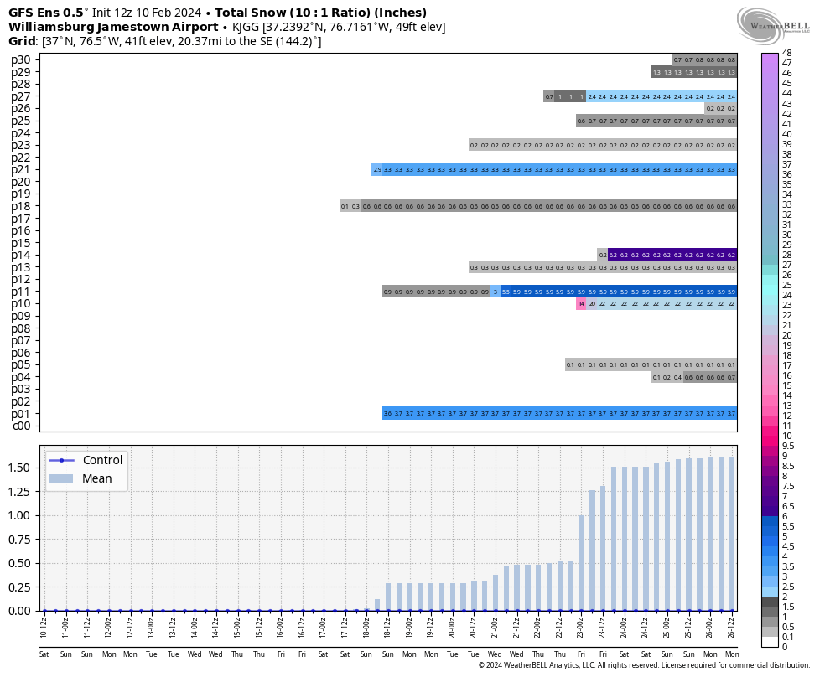Select the pink 14 cell in row p10
The width and height of the screenshot is (825, 677).
[581, 304]
